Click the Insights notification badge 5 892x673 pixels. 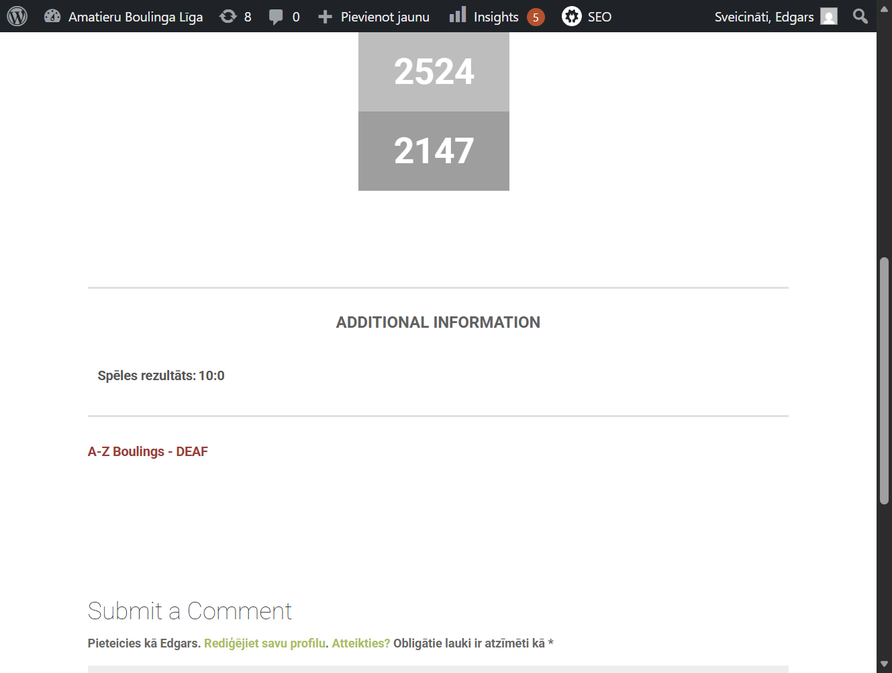coord(536,17)
